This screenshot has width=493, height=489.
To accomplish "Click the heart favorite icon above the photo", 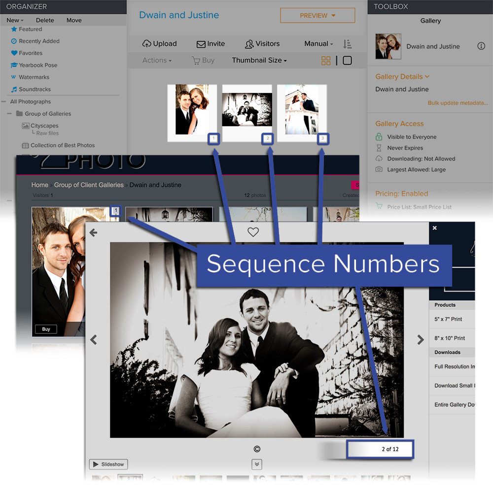I will 253,232.
